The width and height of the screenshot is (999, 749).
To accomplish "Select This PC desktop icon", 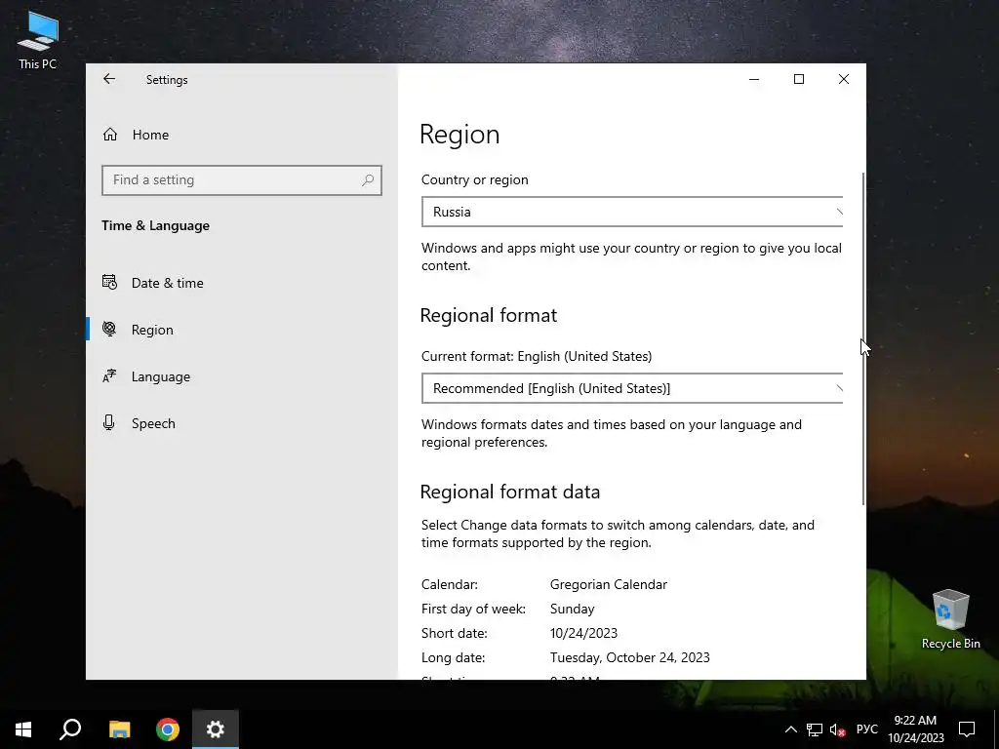I will (38, 40).
